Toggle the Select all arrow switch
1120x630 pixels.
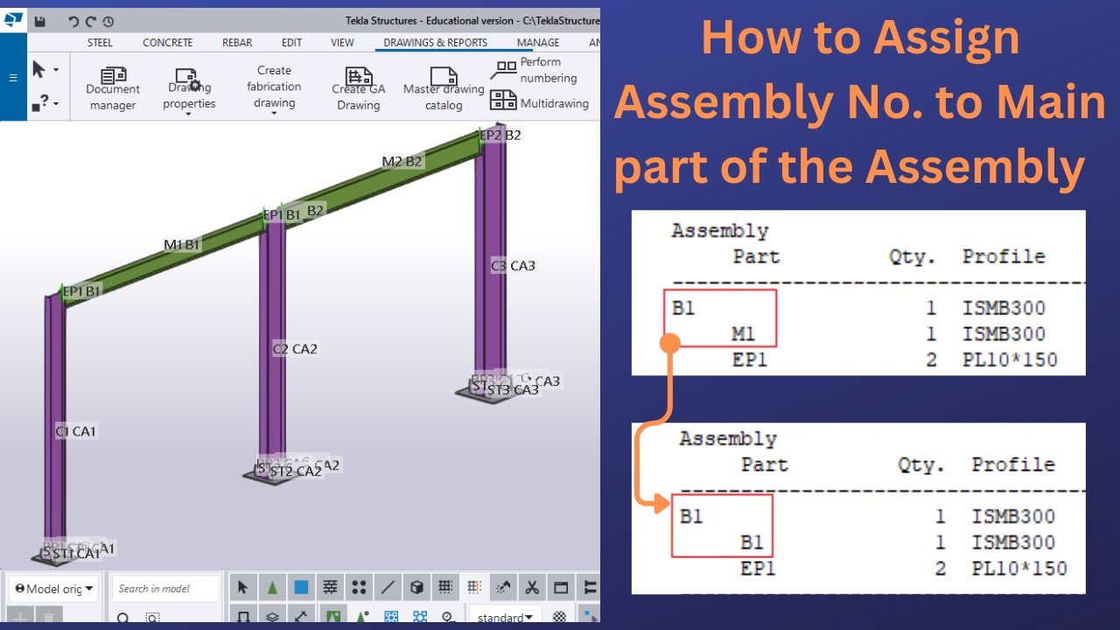coord(243,587)
